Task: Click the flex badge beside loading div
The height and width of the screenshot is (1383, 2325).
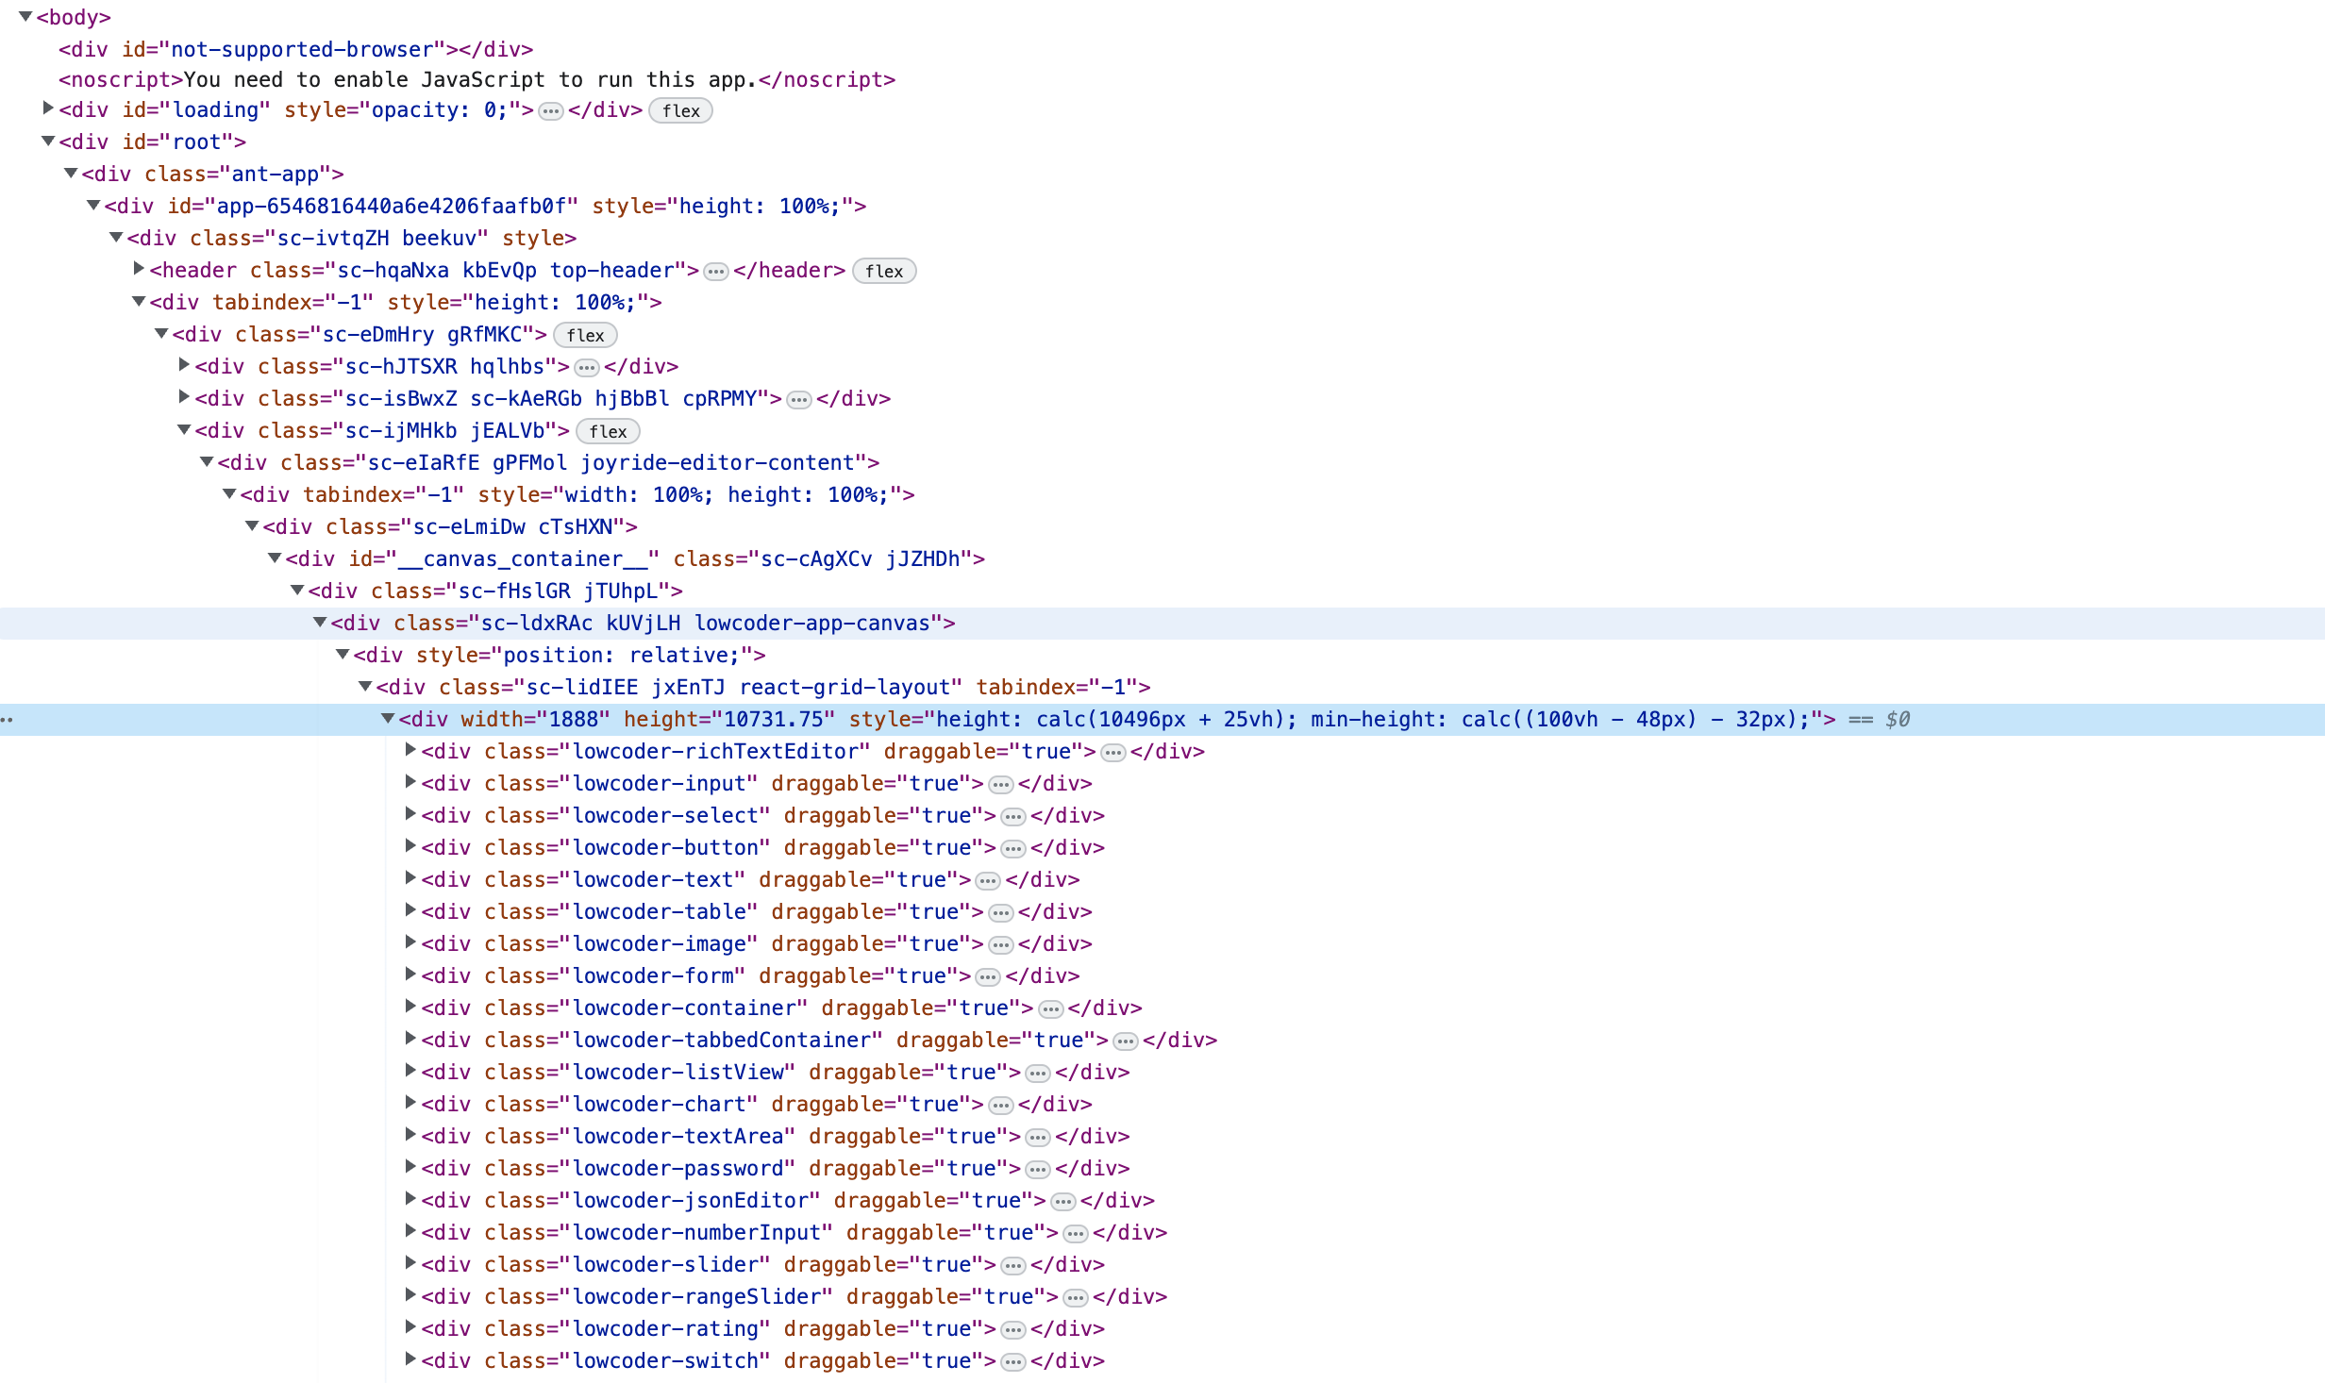Action: (680, 111)
